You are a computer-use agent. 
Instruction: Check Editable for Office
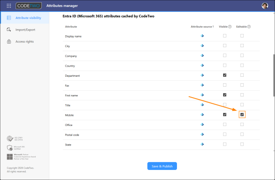coord(242,124)
